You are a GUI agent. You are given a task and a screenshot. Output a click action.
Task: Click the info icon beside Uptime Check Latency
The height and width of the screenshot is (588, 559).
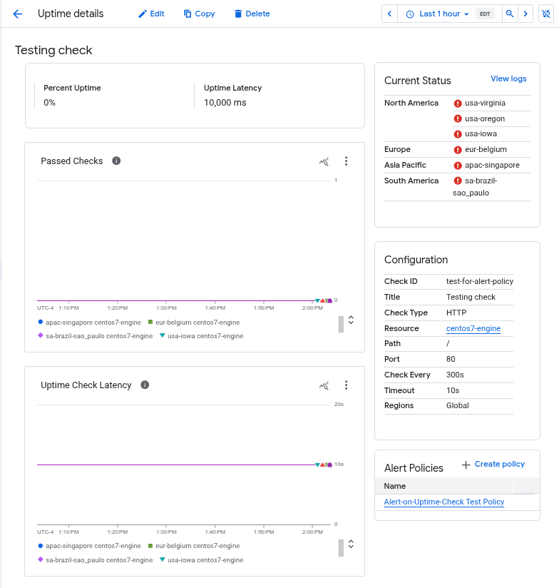pos(145,385)
